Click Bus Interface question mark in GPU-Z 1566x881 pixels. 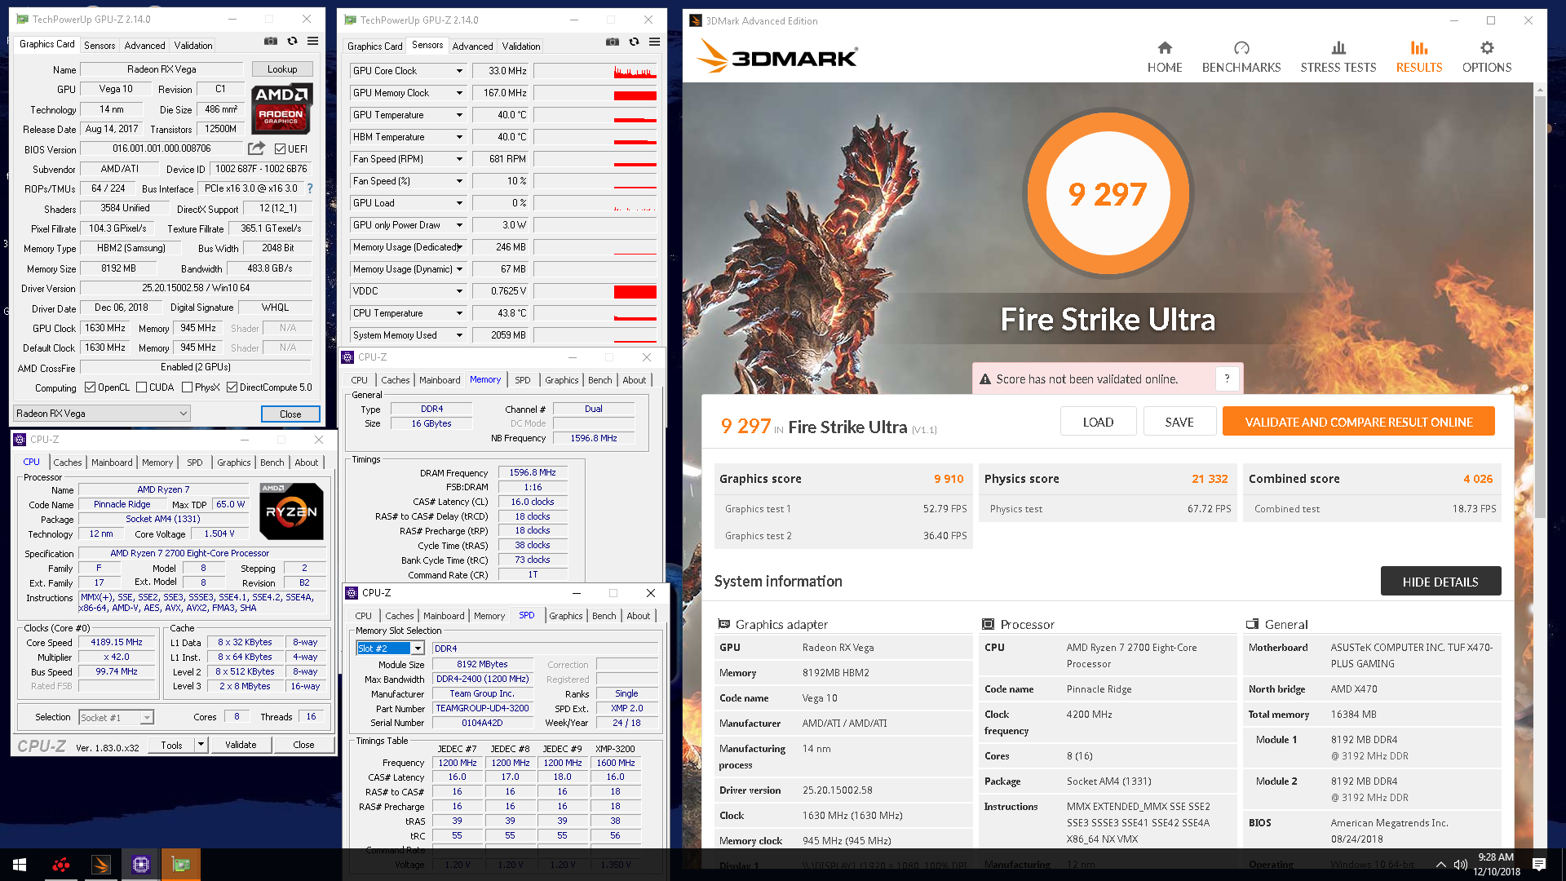click(310, 188)
